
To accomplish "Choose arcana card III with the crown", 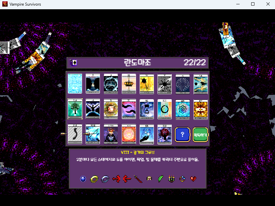I will [x=129, y=84].
